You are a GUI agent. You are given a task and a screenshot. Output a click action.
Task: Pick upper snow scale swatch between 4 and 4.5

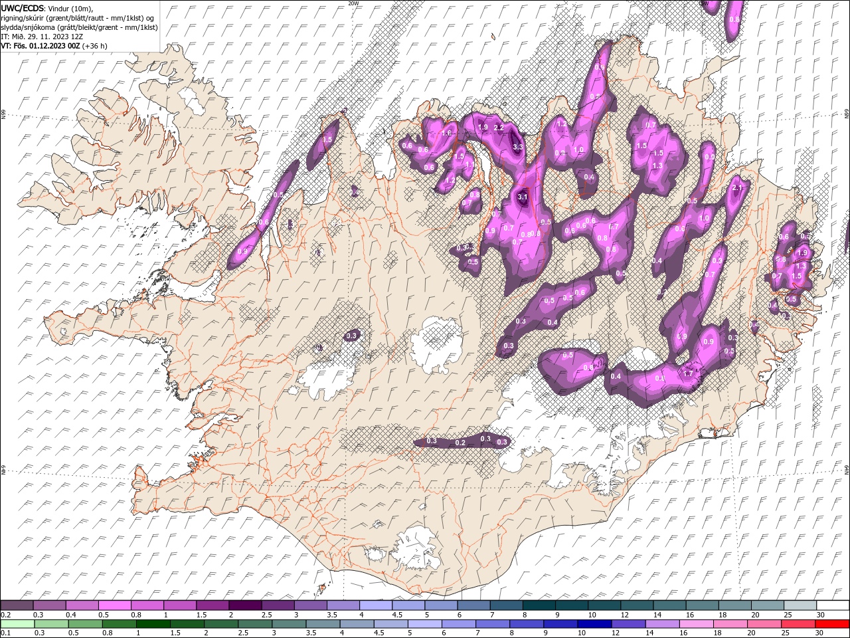[375, 605]
